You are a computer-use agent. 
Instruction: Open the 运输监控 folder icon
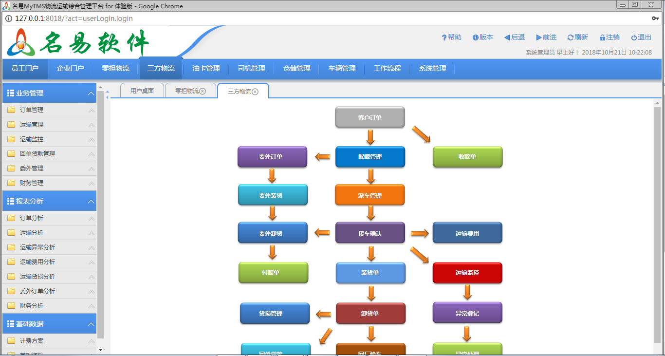(11, 139)
